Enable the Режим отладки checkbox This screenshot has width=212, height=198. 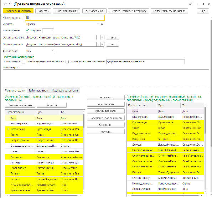(x=24, y=62)
